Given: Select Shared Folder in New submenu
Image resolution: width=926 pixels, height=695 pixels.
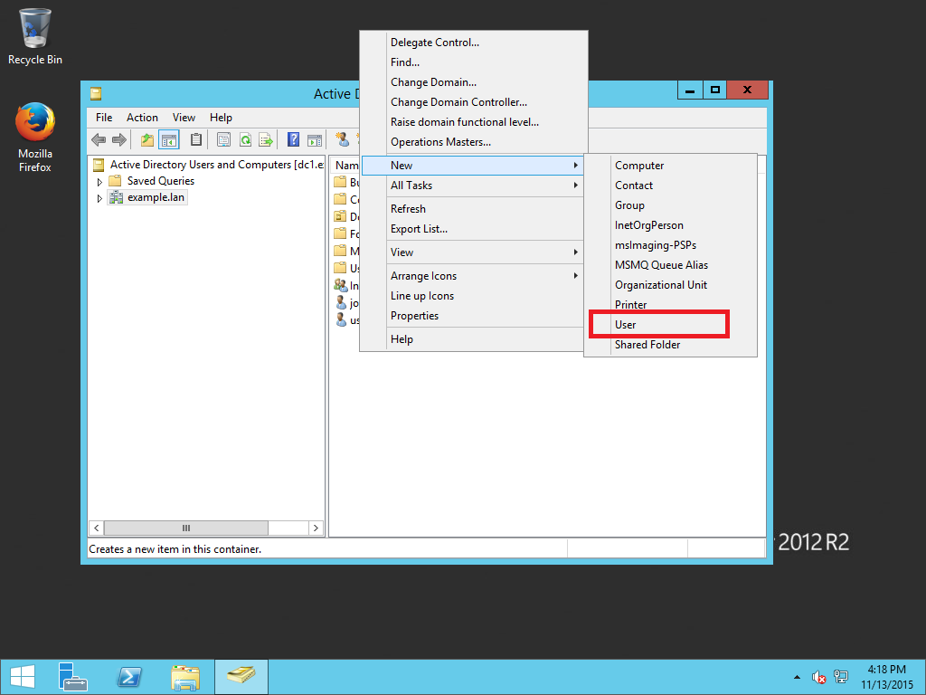Looking at the screenshot, I should coord(670,345).
